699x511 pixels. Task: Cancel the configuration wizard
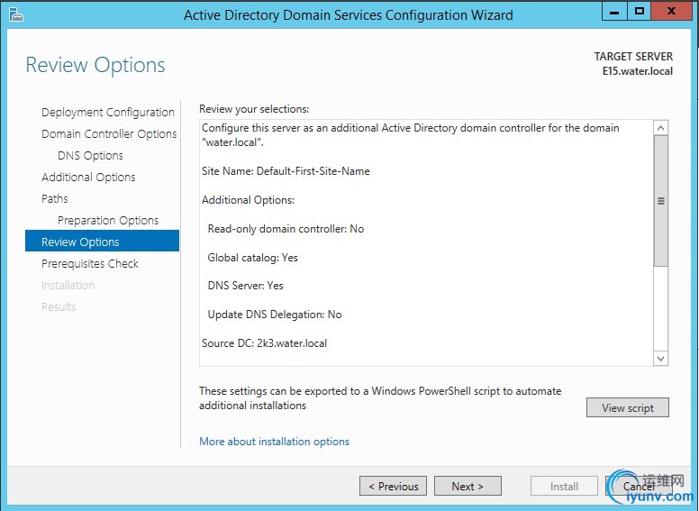click(640, 487)
